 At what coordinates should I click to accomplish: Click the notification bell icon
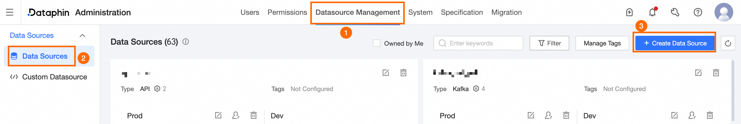652,12
